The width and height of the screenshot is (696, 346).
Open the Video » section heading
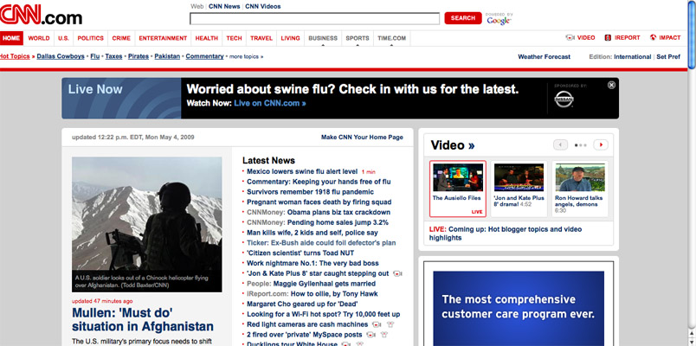452,145
